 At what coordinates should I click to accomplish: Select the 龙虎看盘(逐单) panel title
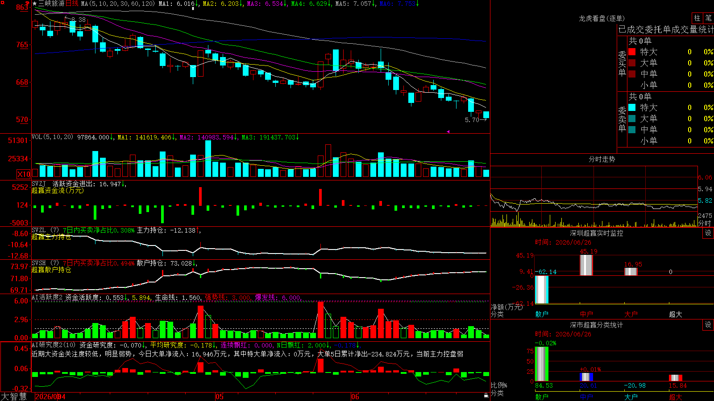602,18
